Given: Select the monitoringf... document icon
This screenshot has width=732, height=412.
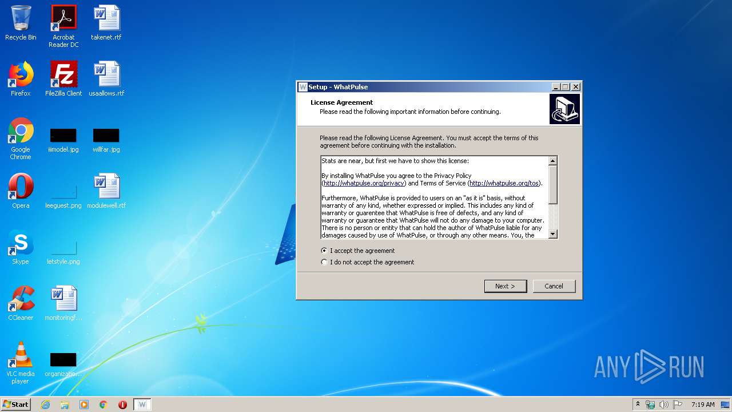Looking at the screenshot, I should tap(63, 303).
